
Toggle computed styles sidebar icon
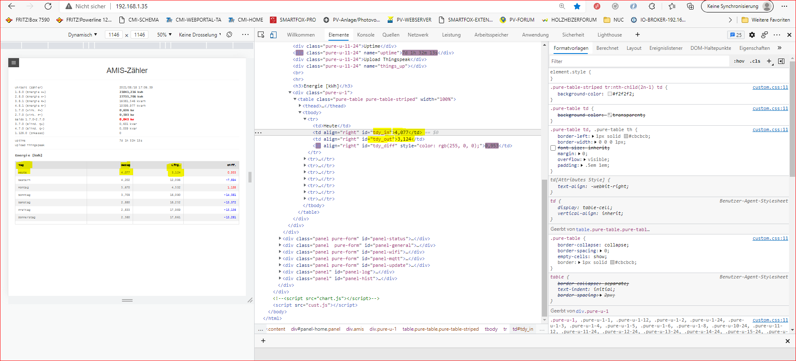point(781,61)
